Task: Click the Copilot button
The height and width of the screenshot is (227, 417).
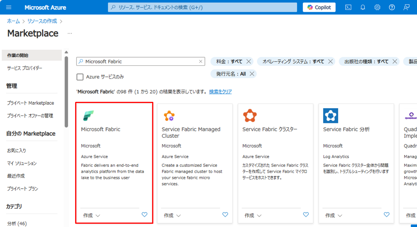Action: [x=319, y=7]
